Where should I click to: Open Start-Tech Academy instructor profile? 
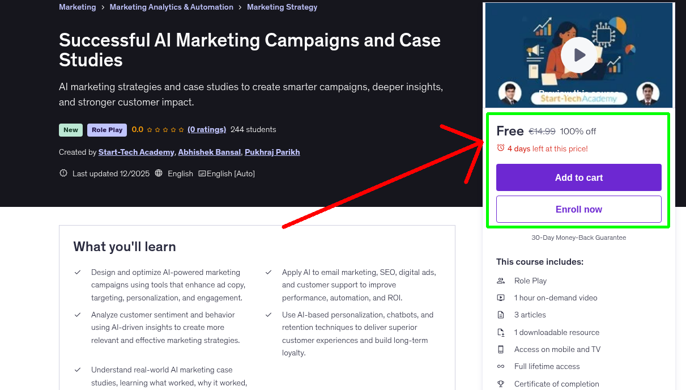pos(136,152)
